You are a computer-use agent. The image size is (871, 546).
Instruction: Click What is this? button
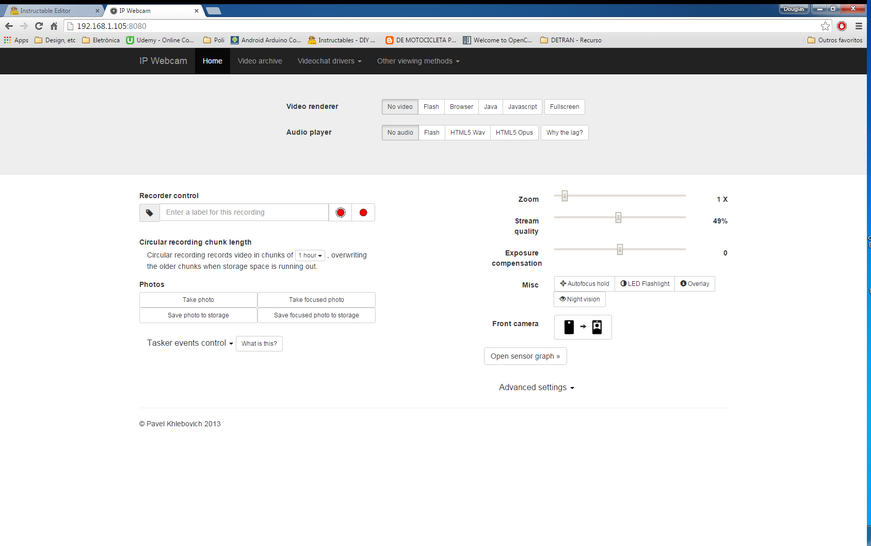pos(259,344)
